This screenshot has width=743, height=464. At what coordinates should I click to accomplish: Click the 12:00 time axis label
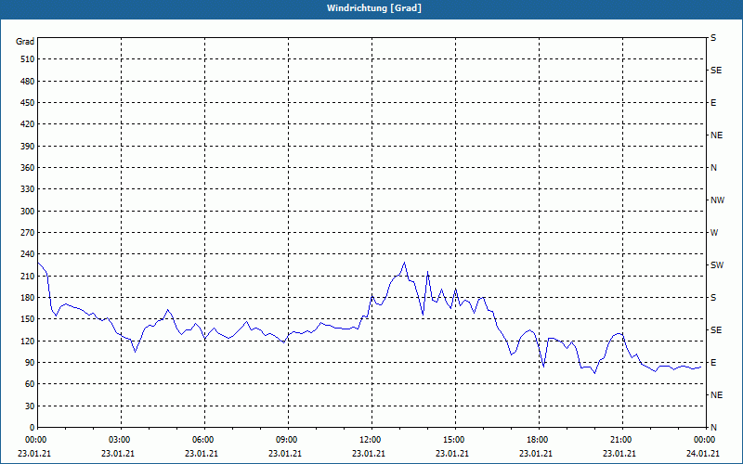point(371,439)
